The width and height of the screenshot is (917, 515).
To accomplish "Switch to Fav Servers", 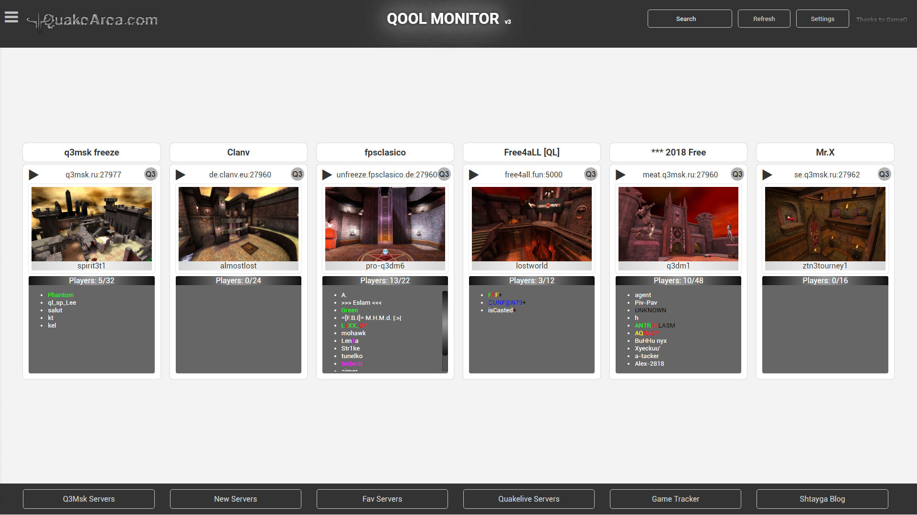I will [x=382, y=499].
